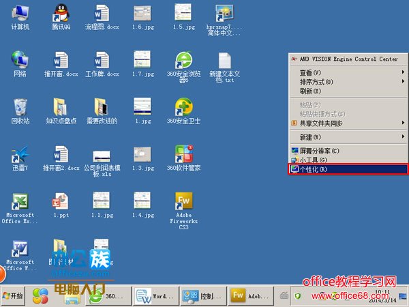Choose 屏幕分辨率(C) in context menu

coord(348,151)
